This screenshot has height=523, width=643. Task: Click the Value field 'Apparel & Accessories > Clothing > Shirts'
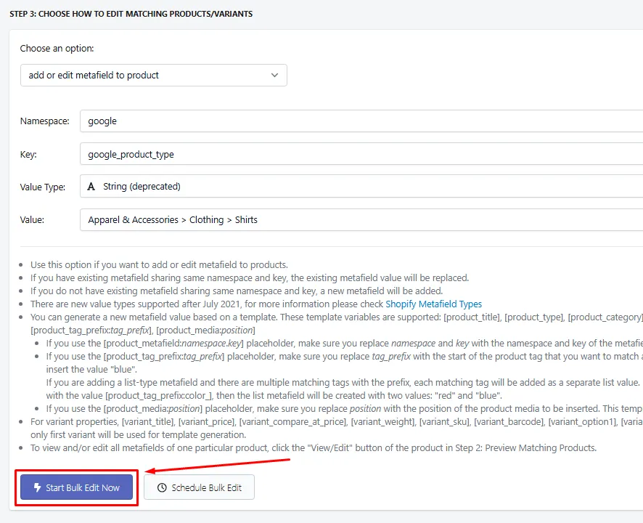pos(361,219)
